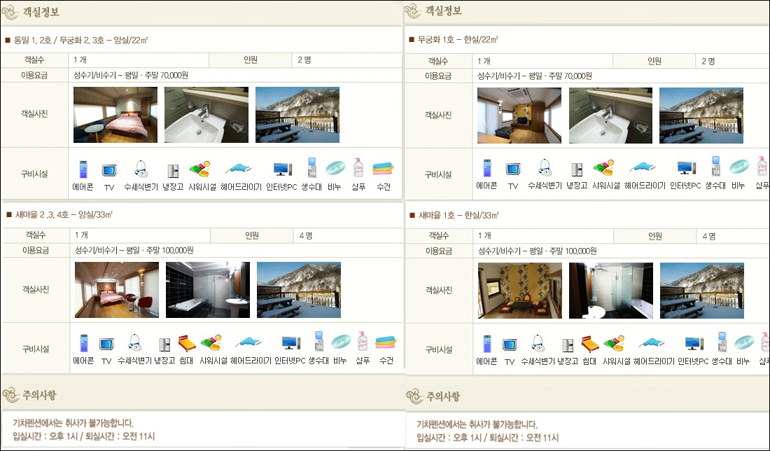Open bedroom photo of 통일 1, 2호 room
770x451 pixels.
point(115,115)
